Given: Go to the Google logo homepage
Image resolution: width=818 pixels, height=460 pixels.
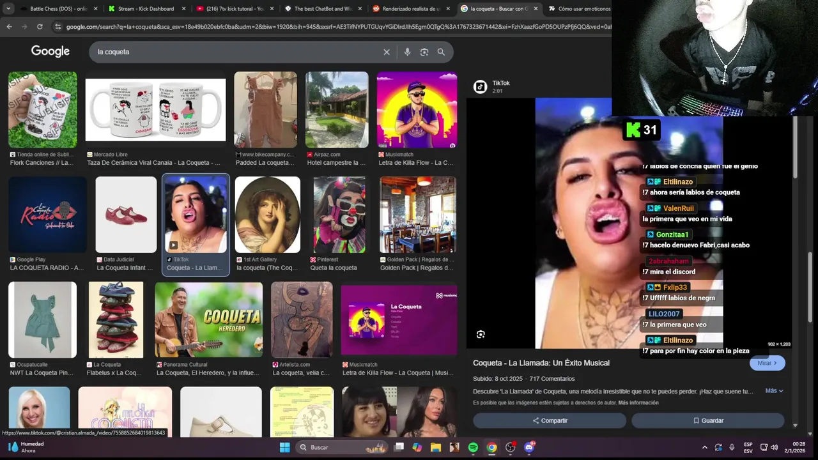Looking at the screenshot, I should [50, 51].
